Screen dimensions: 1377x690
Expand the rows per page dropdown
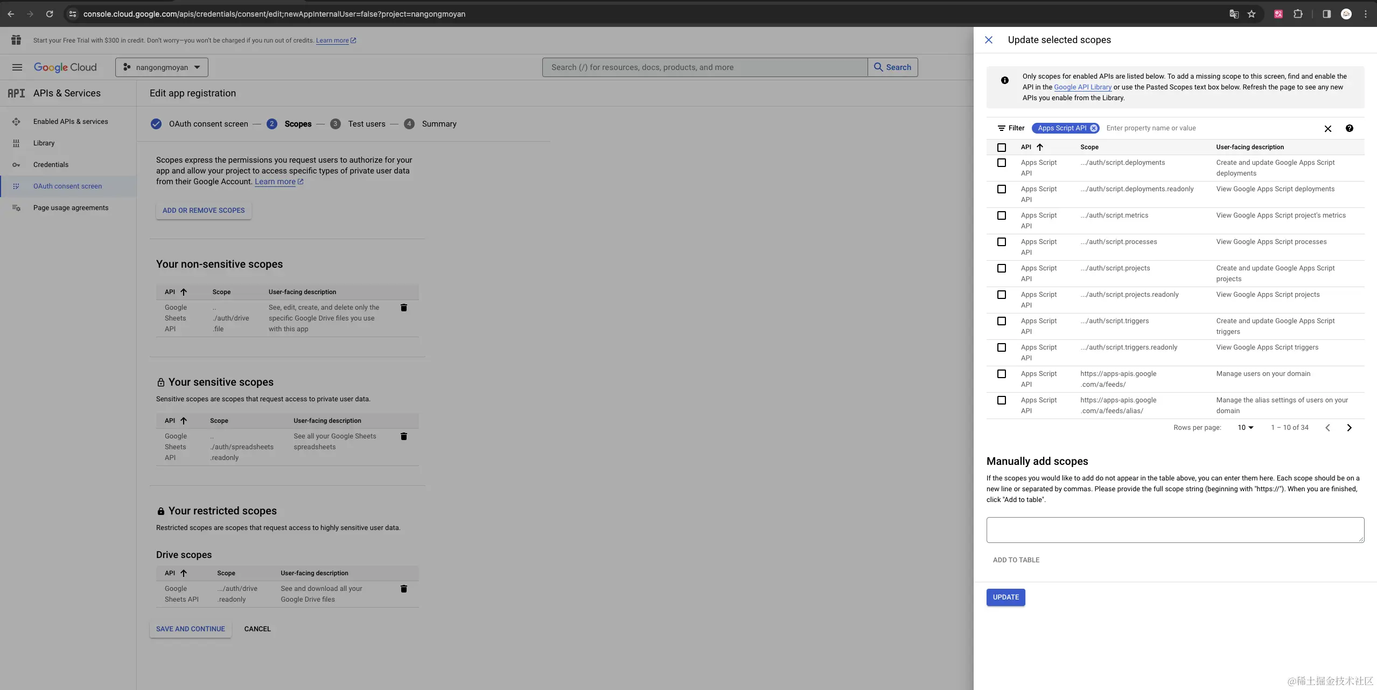[x=1245, y=428]
